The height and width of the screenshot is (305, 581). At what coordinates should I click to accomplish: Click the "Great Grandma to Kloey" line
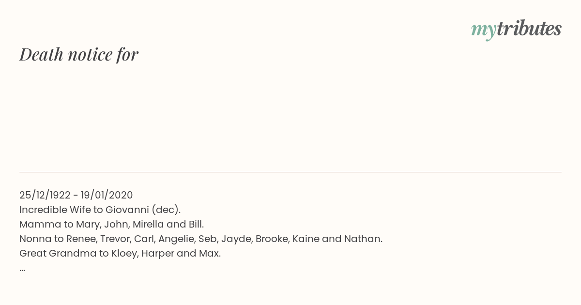pos(120,253)
